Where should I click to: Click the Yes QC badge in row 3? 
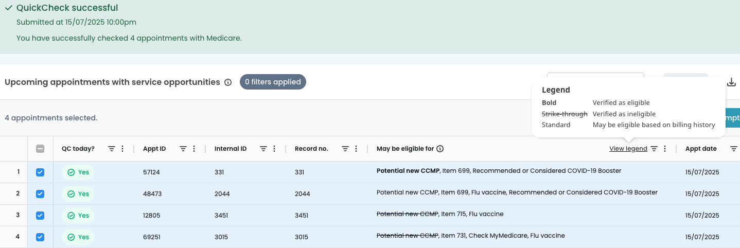pyautogui.click(x=78, y=216)
